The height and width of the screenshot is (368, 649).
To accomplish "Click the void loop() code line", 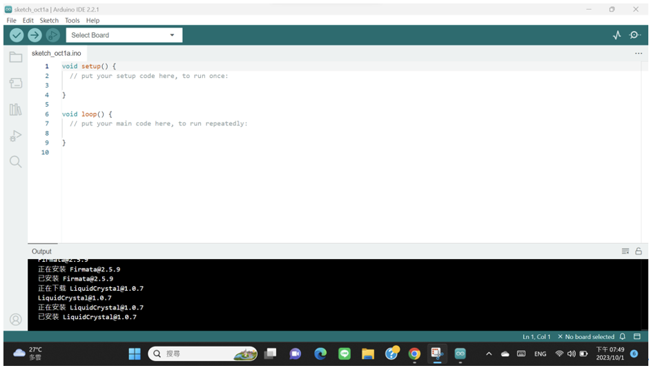I will 87,114.
